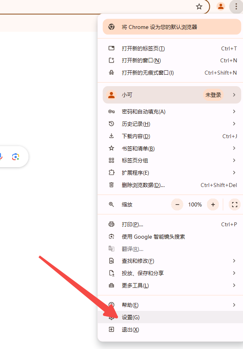Expand the 书签和清单 submenu arrow

click(234, 148)
